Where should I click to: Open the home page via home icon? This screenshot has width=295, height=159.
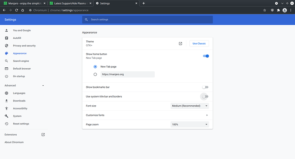coord(23,10)
